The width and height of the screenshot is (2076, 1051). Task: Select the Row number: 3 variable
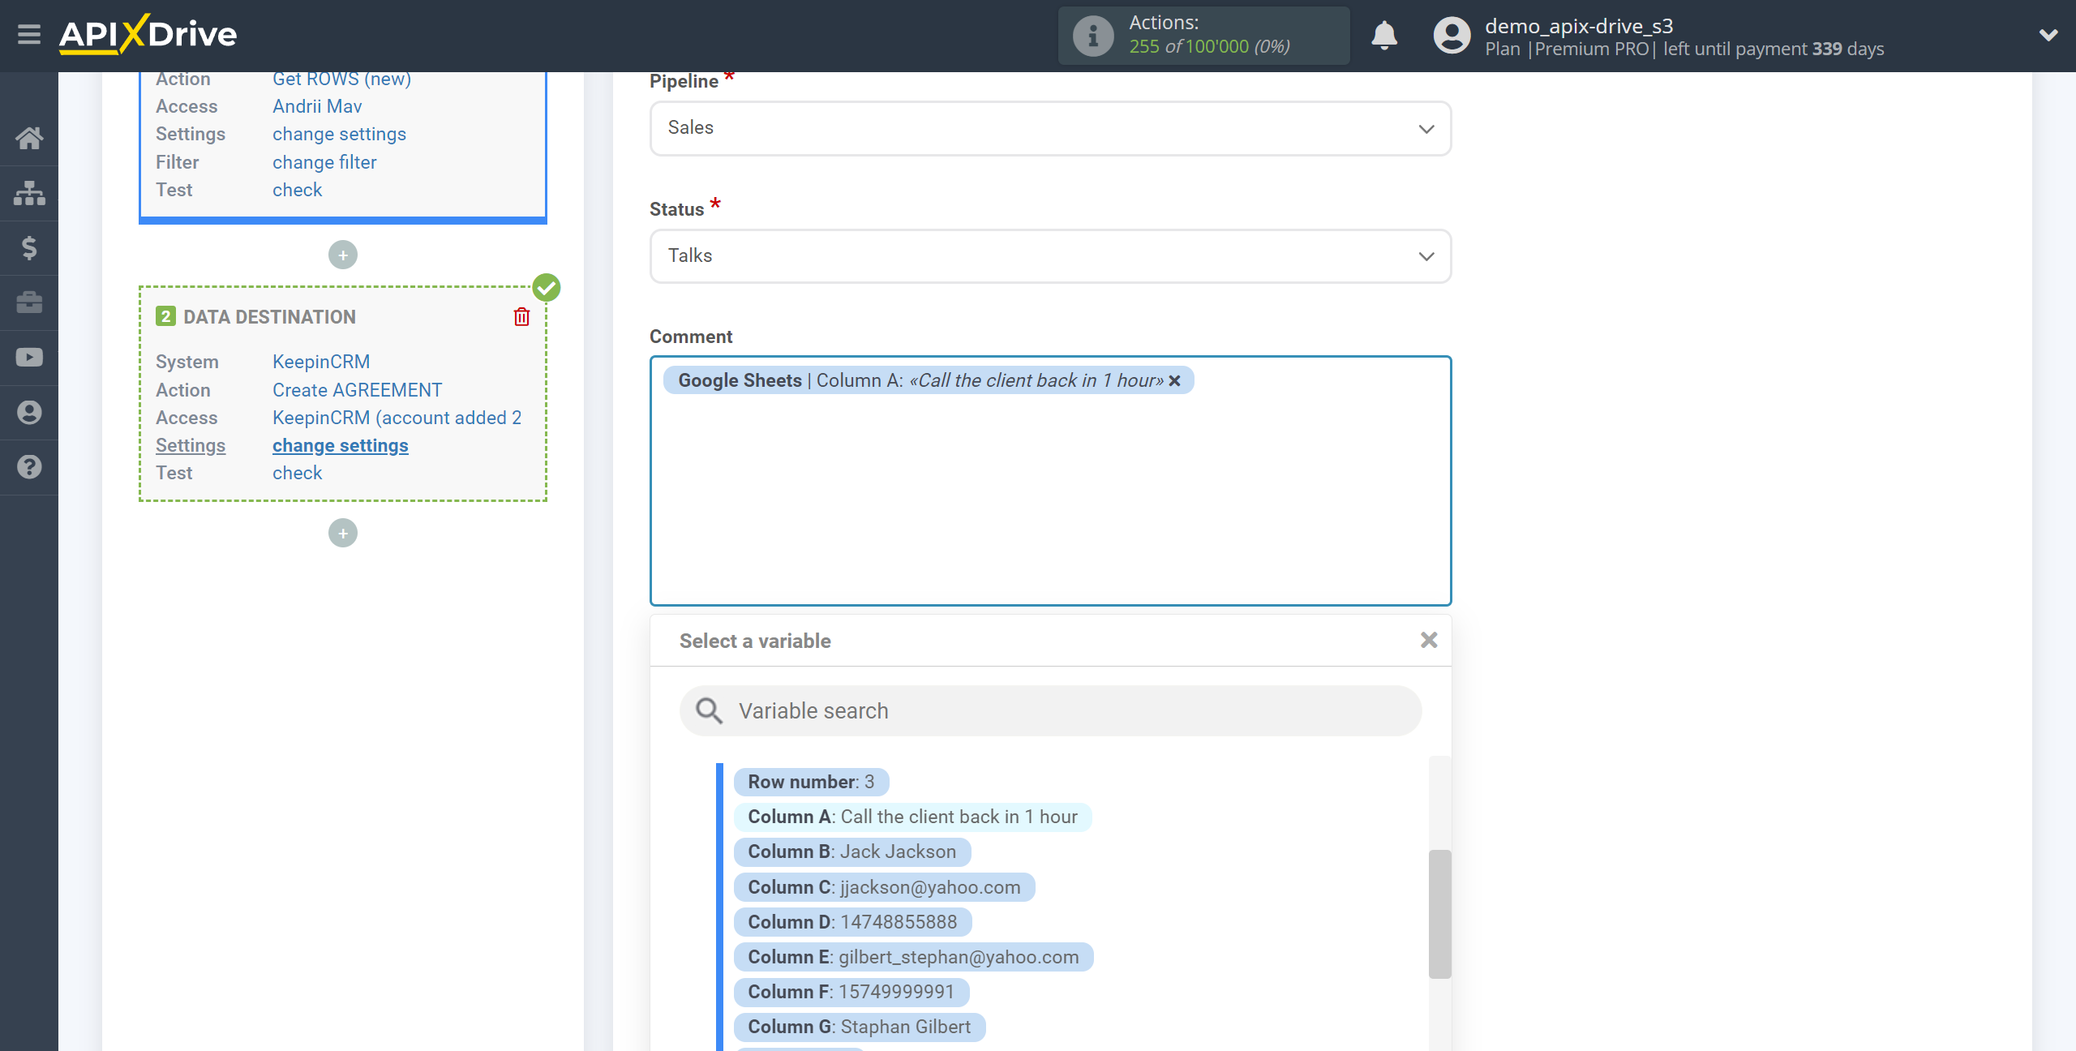pyautogui.click(x=811, y=782)
